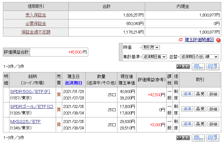Select the 29,510円 建玉単価 value
The image size is (223, 143).
127,128
